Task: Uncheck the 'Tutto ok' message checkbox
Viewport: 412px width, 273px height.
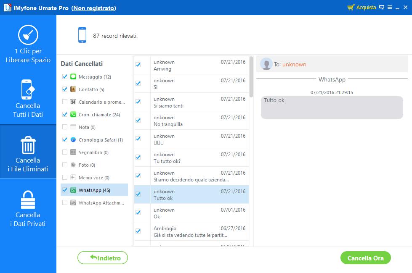Action: 138,194
